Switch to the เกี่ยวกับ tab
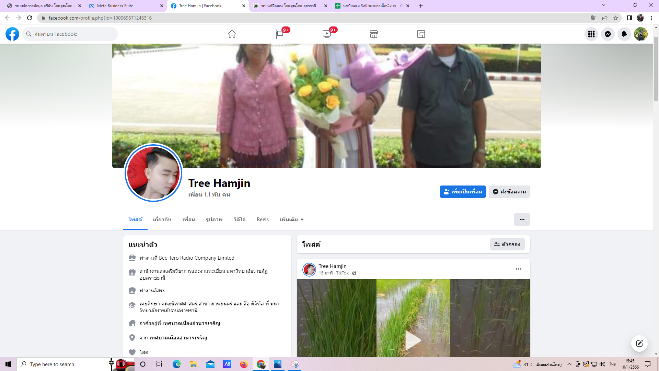Viewport: 659px width, 371px height. tap(162, 220)
